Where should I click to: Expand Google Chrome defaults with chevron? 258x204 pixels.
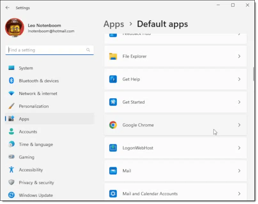[239, 125]
